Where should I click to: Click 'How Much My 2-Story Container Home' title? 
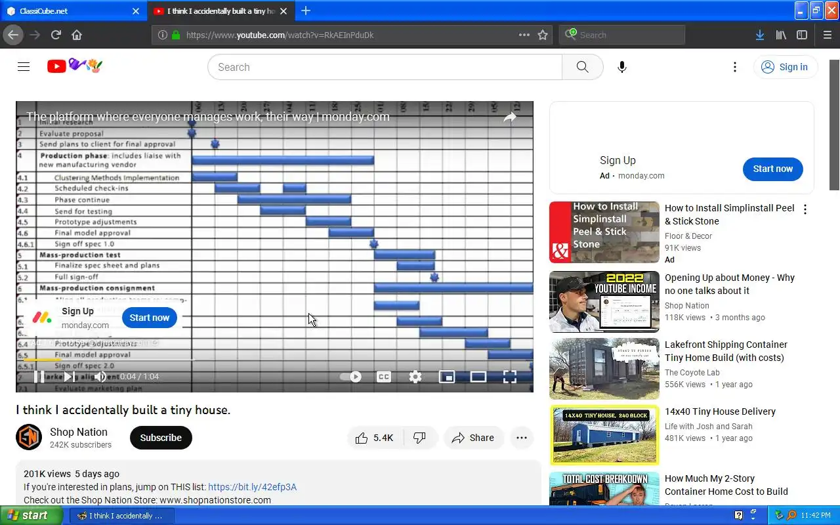726,485
